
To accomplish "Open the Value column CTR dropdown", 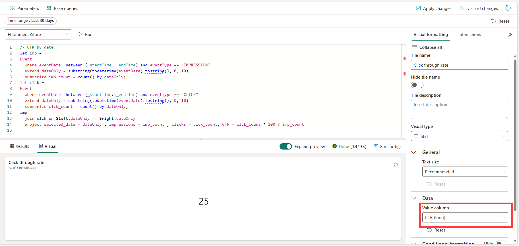I will pyautogui.click(x=465, y=218).
